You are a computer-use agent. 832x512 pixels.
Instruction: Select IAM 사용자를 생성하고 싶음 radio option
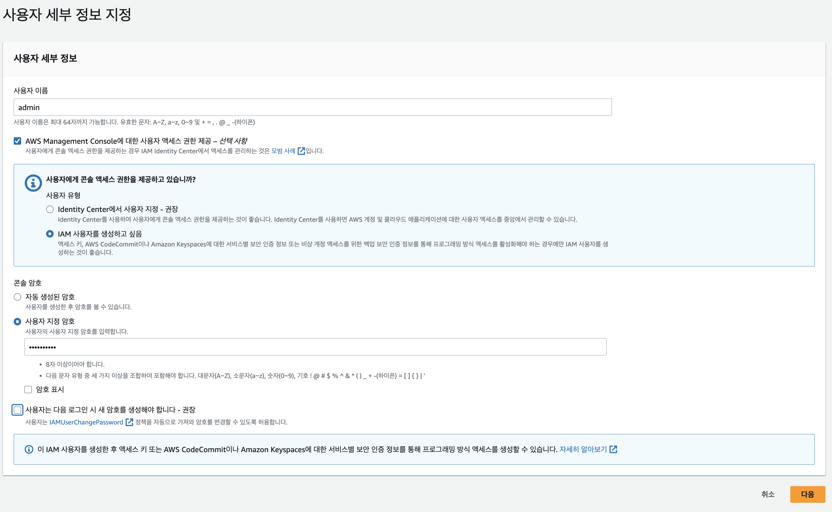(50, 234)
